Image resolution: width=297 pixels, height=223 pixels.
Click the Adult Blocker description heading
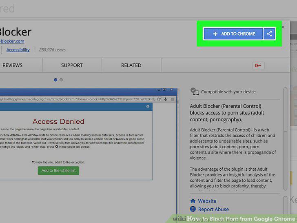coord(227,113)
